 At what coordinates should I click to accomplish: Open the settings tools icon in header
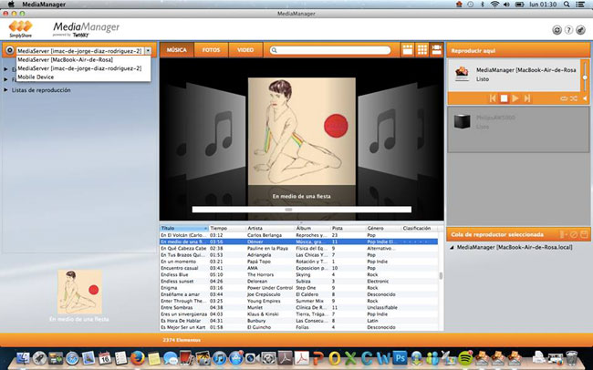(580, 30)
